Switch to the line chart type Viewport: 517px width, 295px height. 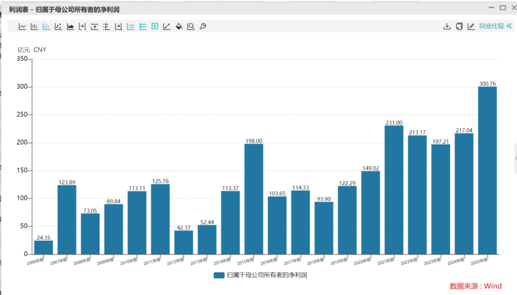(22, 27)
